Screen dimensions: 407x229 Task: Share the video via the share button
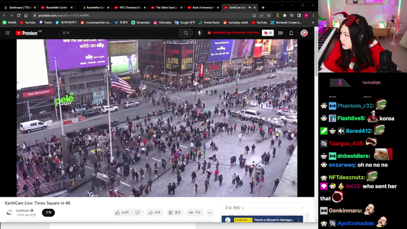(x=155, y=212)
